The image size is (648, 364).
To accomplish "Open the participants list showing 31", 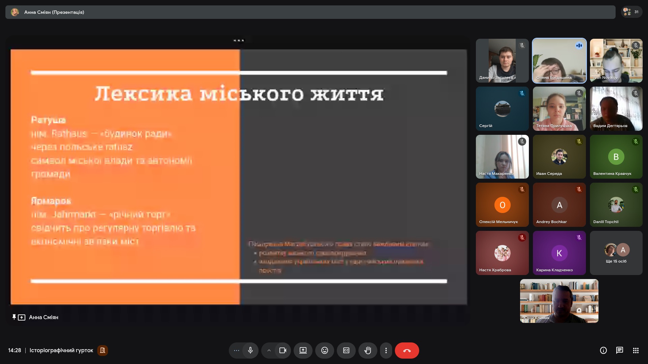I will coord(631,12).
